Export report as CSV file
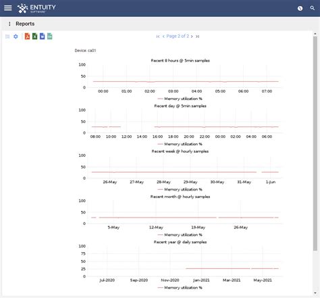 [x=50, y=36]
